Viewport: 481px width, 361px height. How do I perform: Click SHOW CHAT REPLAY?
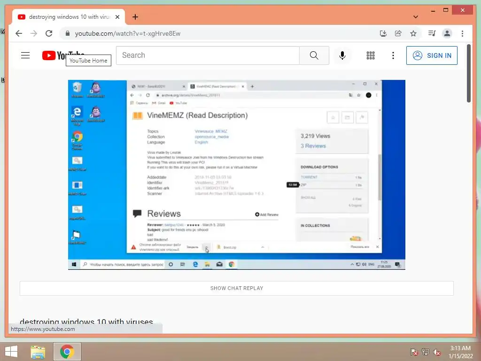(237, 288)
